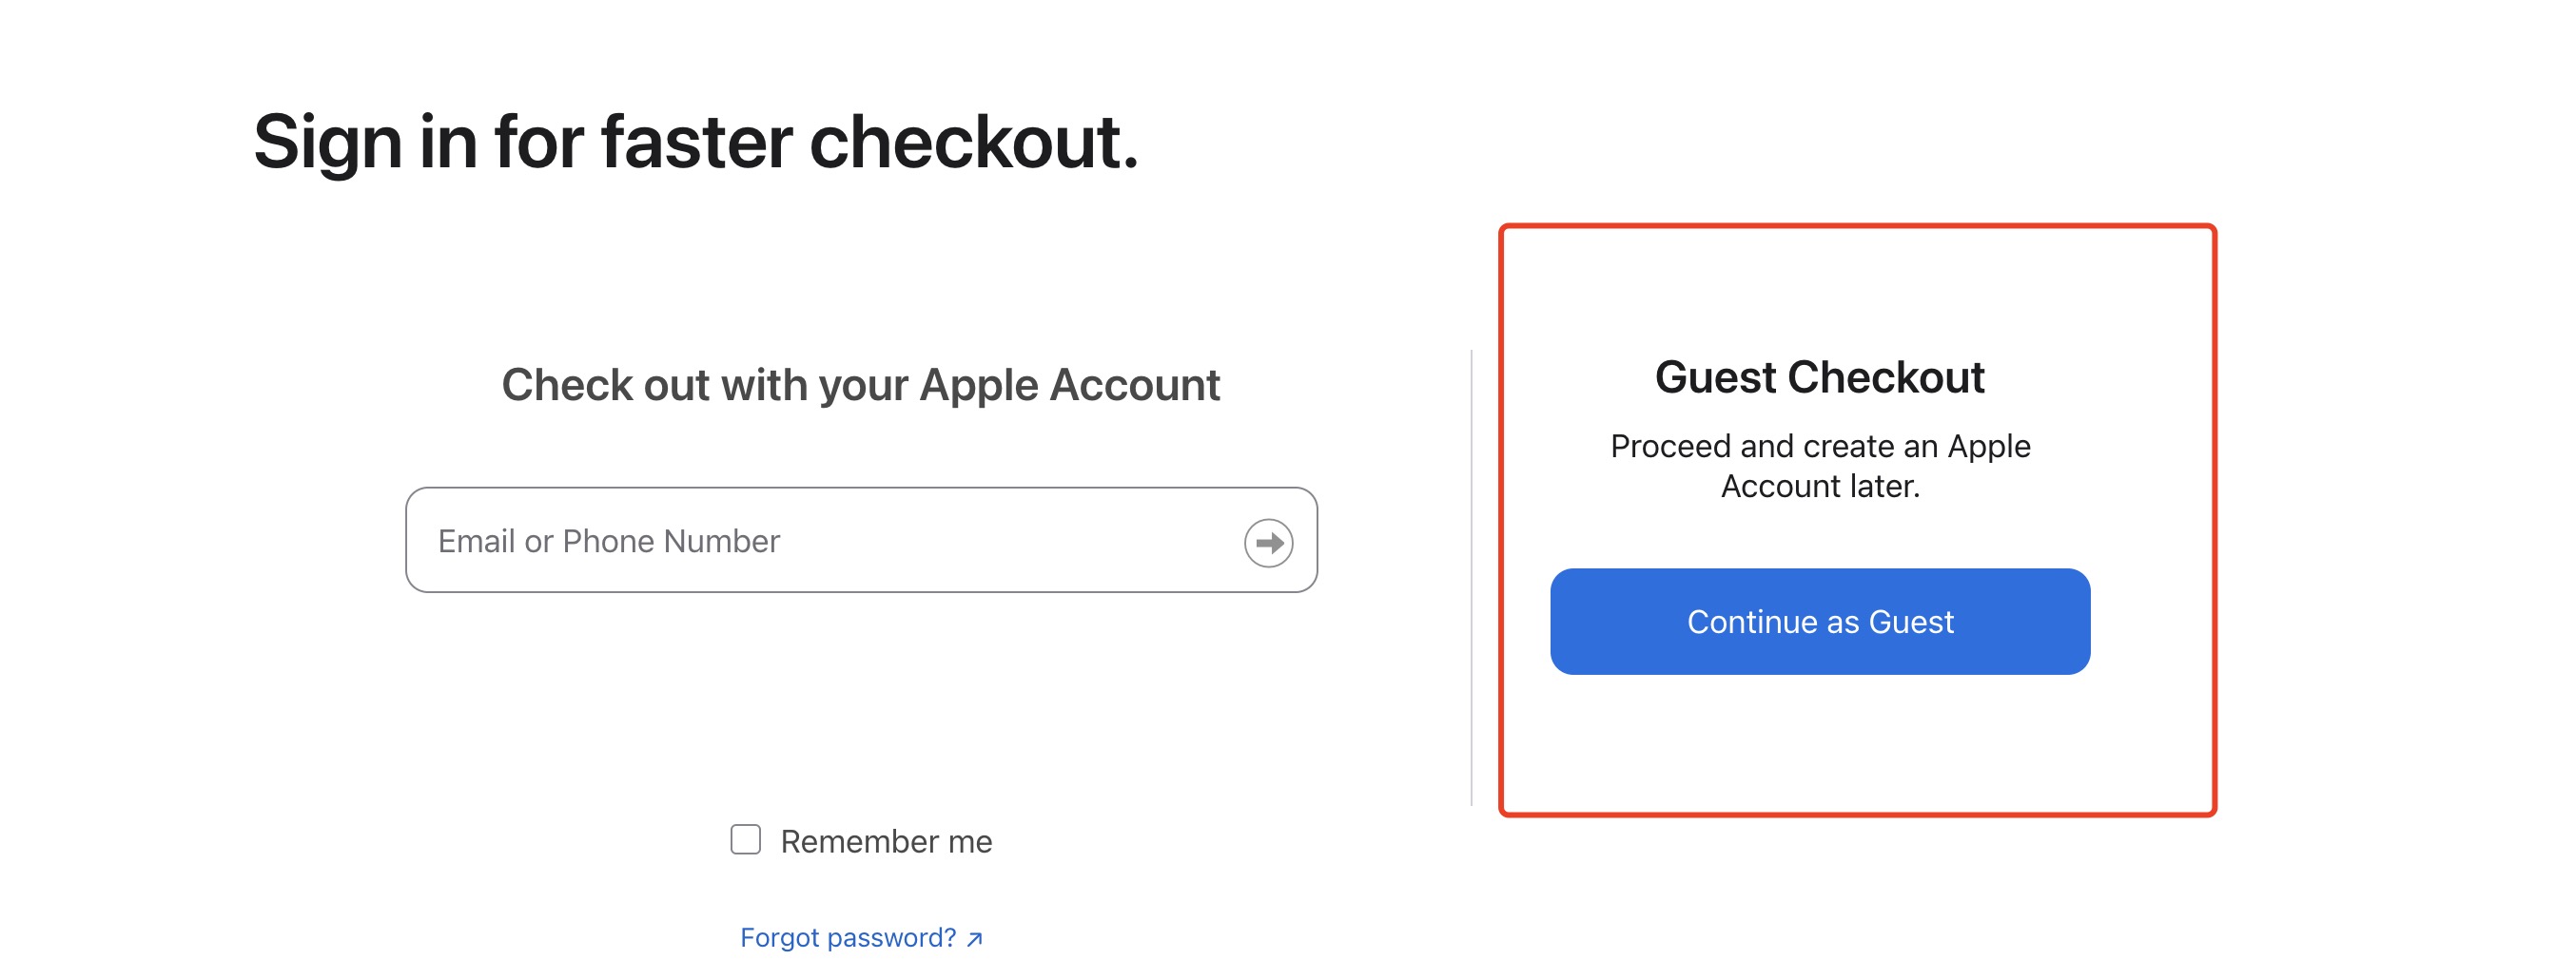The image size is (2576, 979).
Task: Enable Remember me for this sign-in
Action: pyautogui.click(x=745, y=839)
